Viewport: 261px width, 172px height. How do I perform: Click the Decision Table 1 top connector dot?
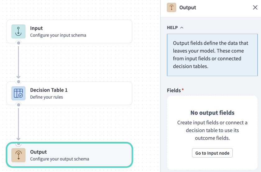tap(19, 82)
